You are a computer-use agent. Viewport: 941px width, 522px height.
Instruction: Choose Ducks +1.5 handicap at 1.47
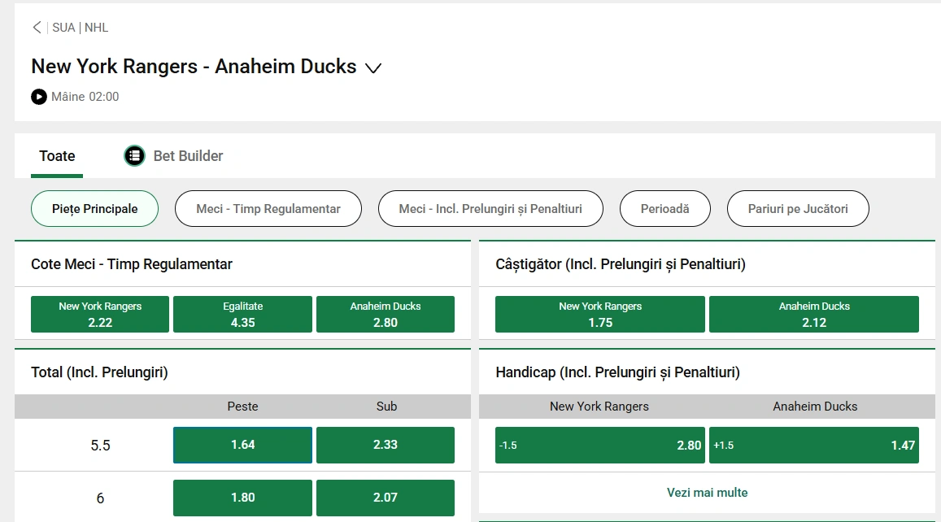[x=814, y=445]
